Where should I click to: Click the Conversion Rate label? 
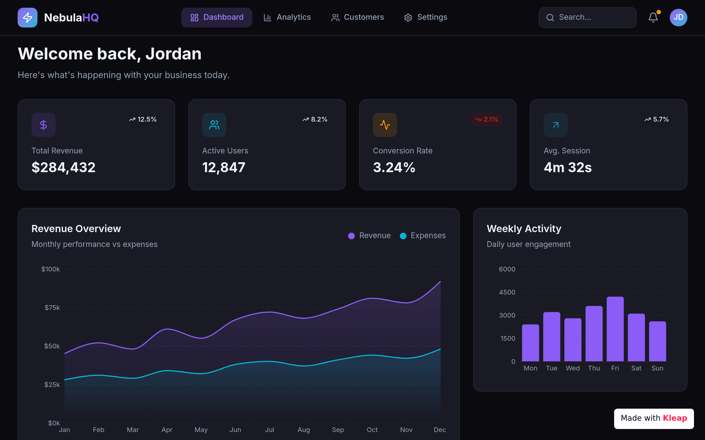[403, 151]
